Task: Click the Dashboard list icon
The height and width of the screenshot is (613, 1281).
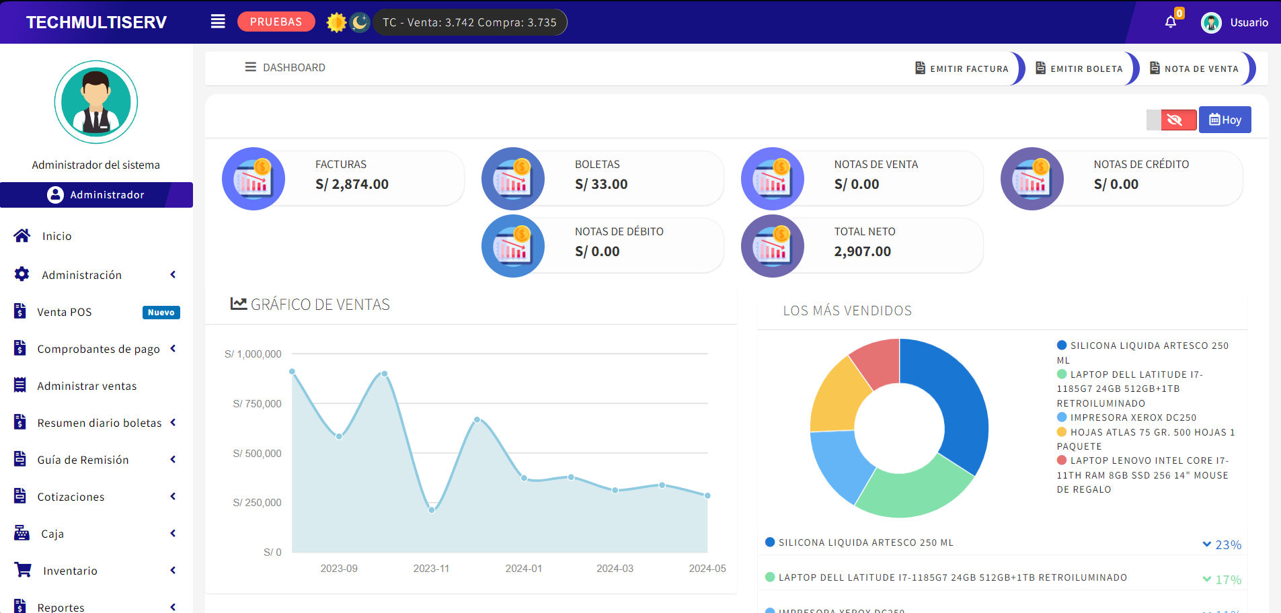Action: click(250, 67)
